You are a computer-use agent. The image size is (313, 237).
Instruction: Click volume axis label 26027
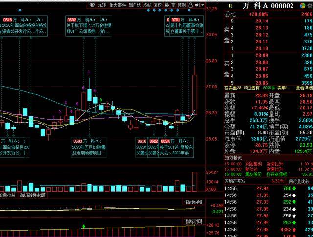tap(212, 172)
